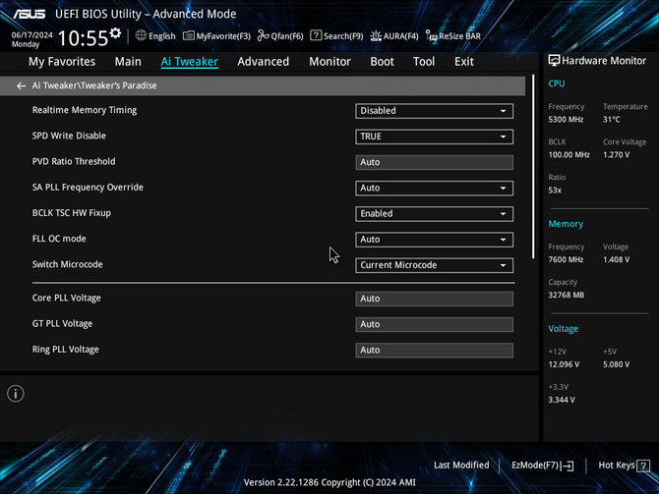Click Last Modified button

click(x=461, y=466)
